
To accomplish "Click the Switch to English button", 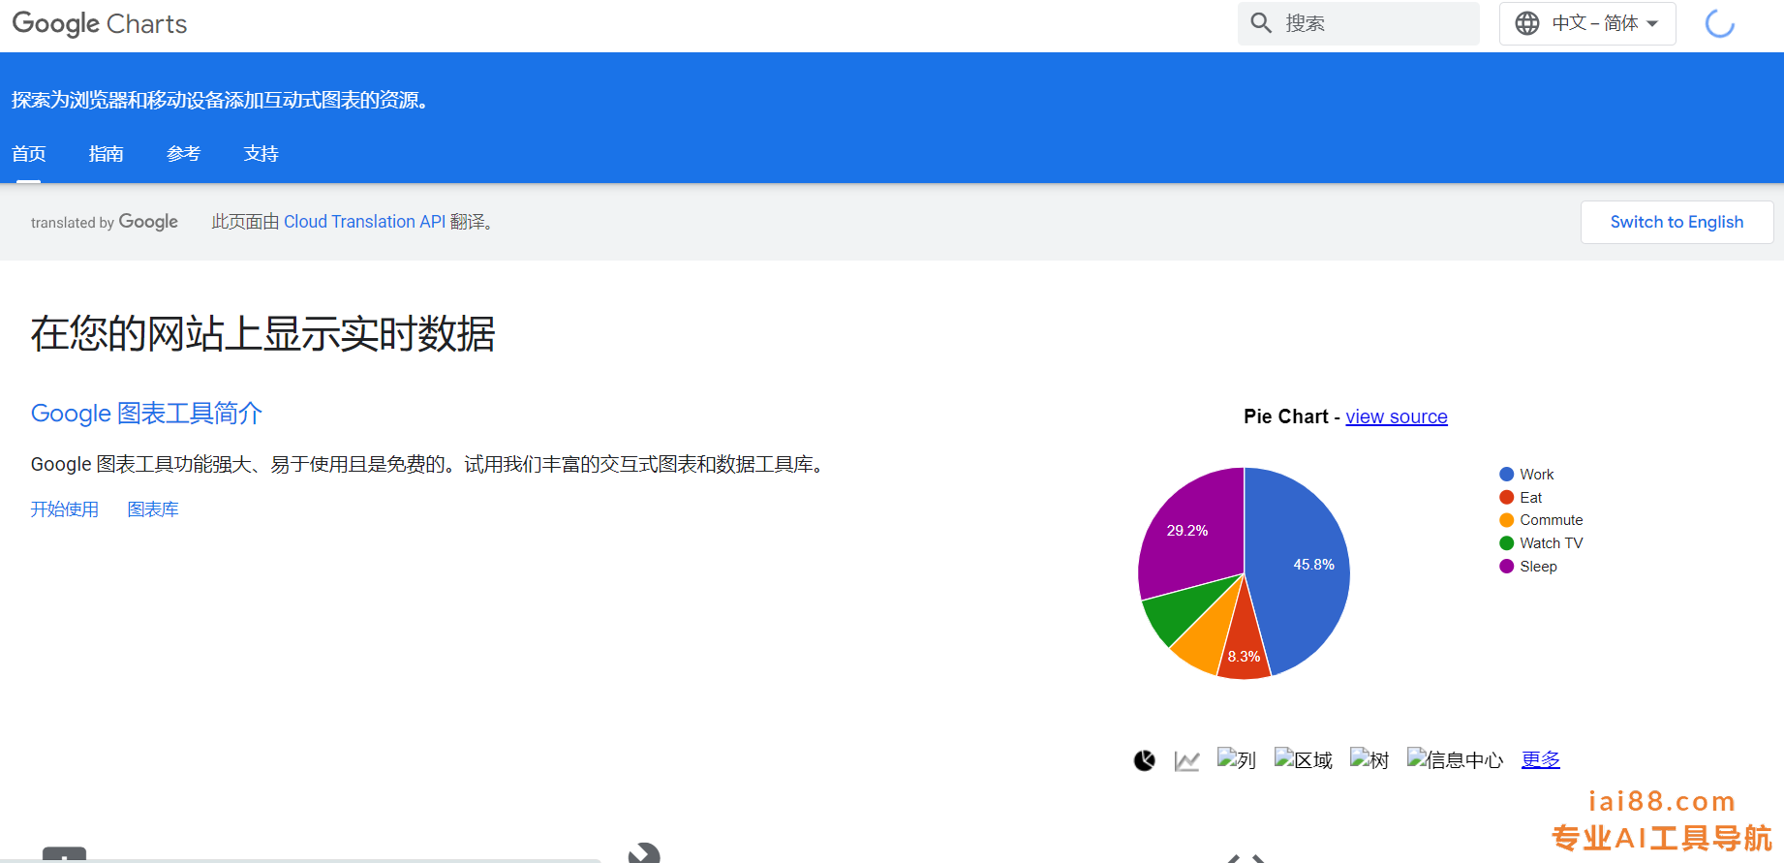I will coord(1676,222).
